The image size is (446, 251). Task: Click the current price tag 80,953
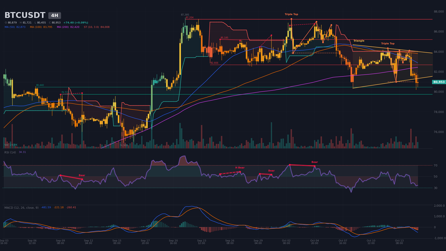click(x=439, y=82)
